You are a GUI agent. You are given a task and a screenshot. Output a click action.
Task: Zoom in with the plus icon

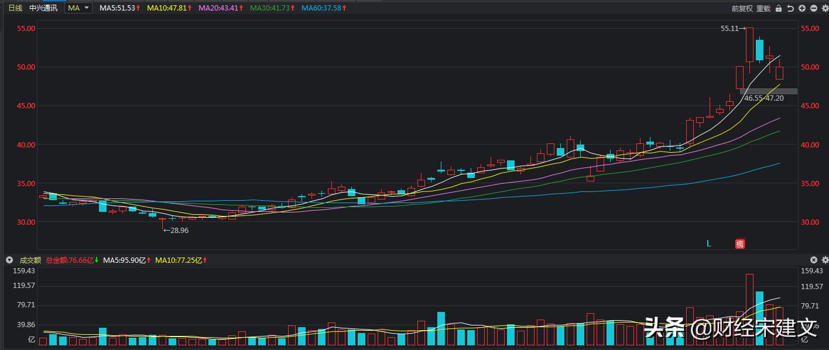click(802, 8)
